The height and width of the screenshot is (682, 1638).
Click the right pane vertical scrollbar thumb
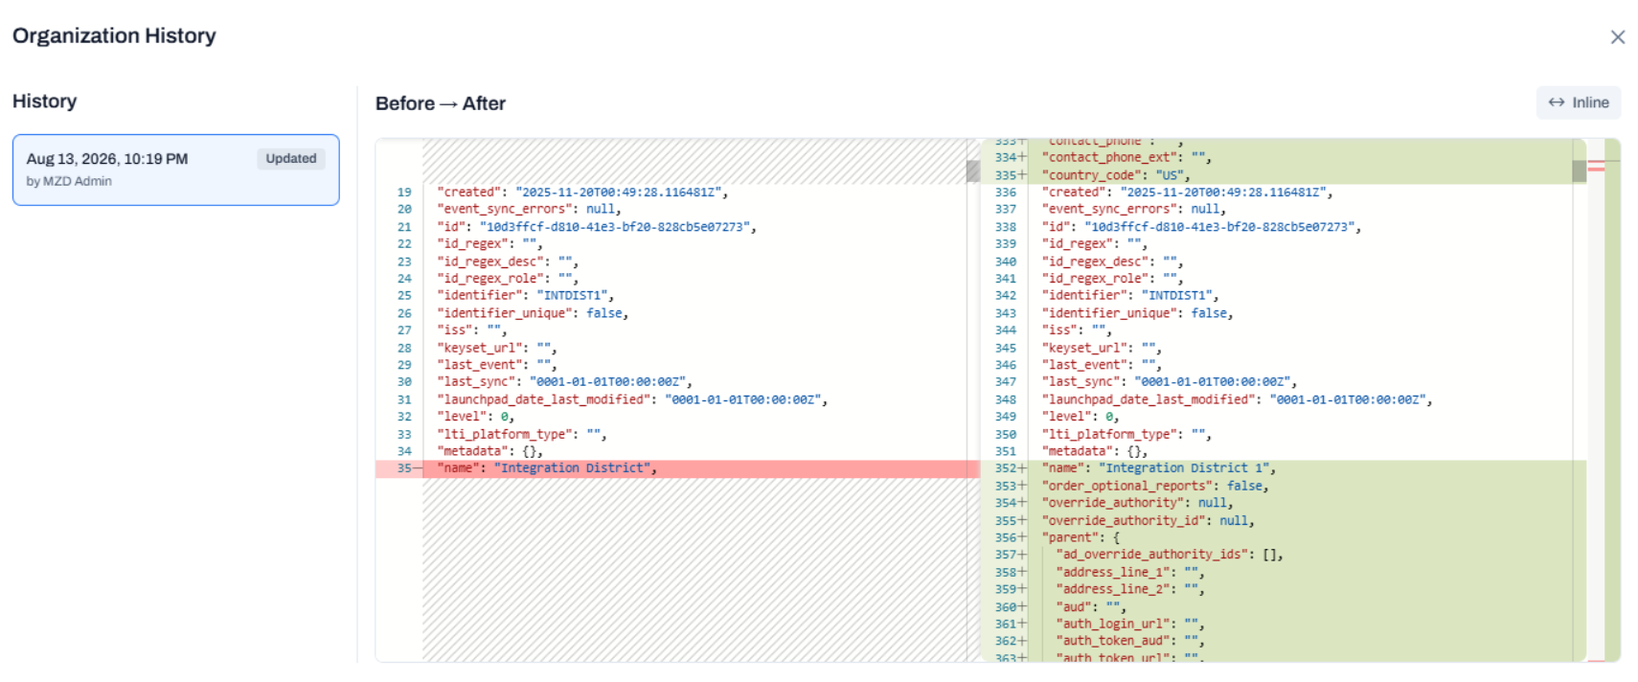(x=1579, y=171)
